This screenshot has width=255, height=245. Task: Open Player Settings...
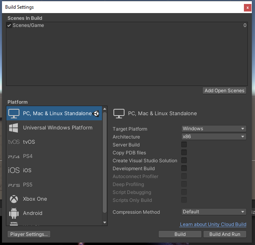(29, 234)
